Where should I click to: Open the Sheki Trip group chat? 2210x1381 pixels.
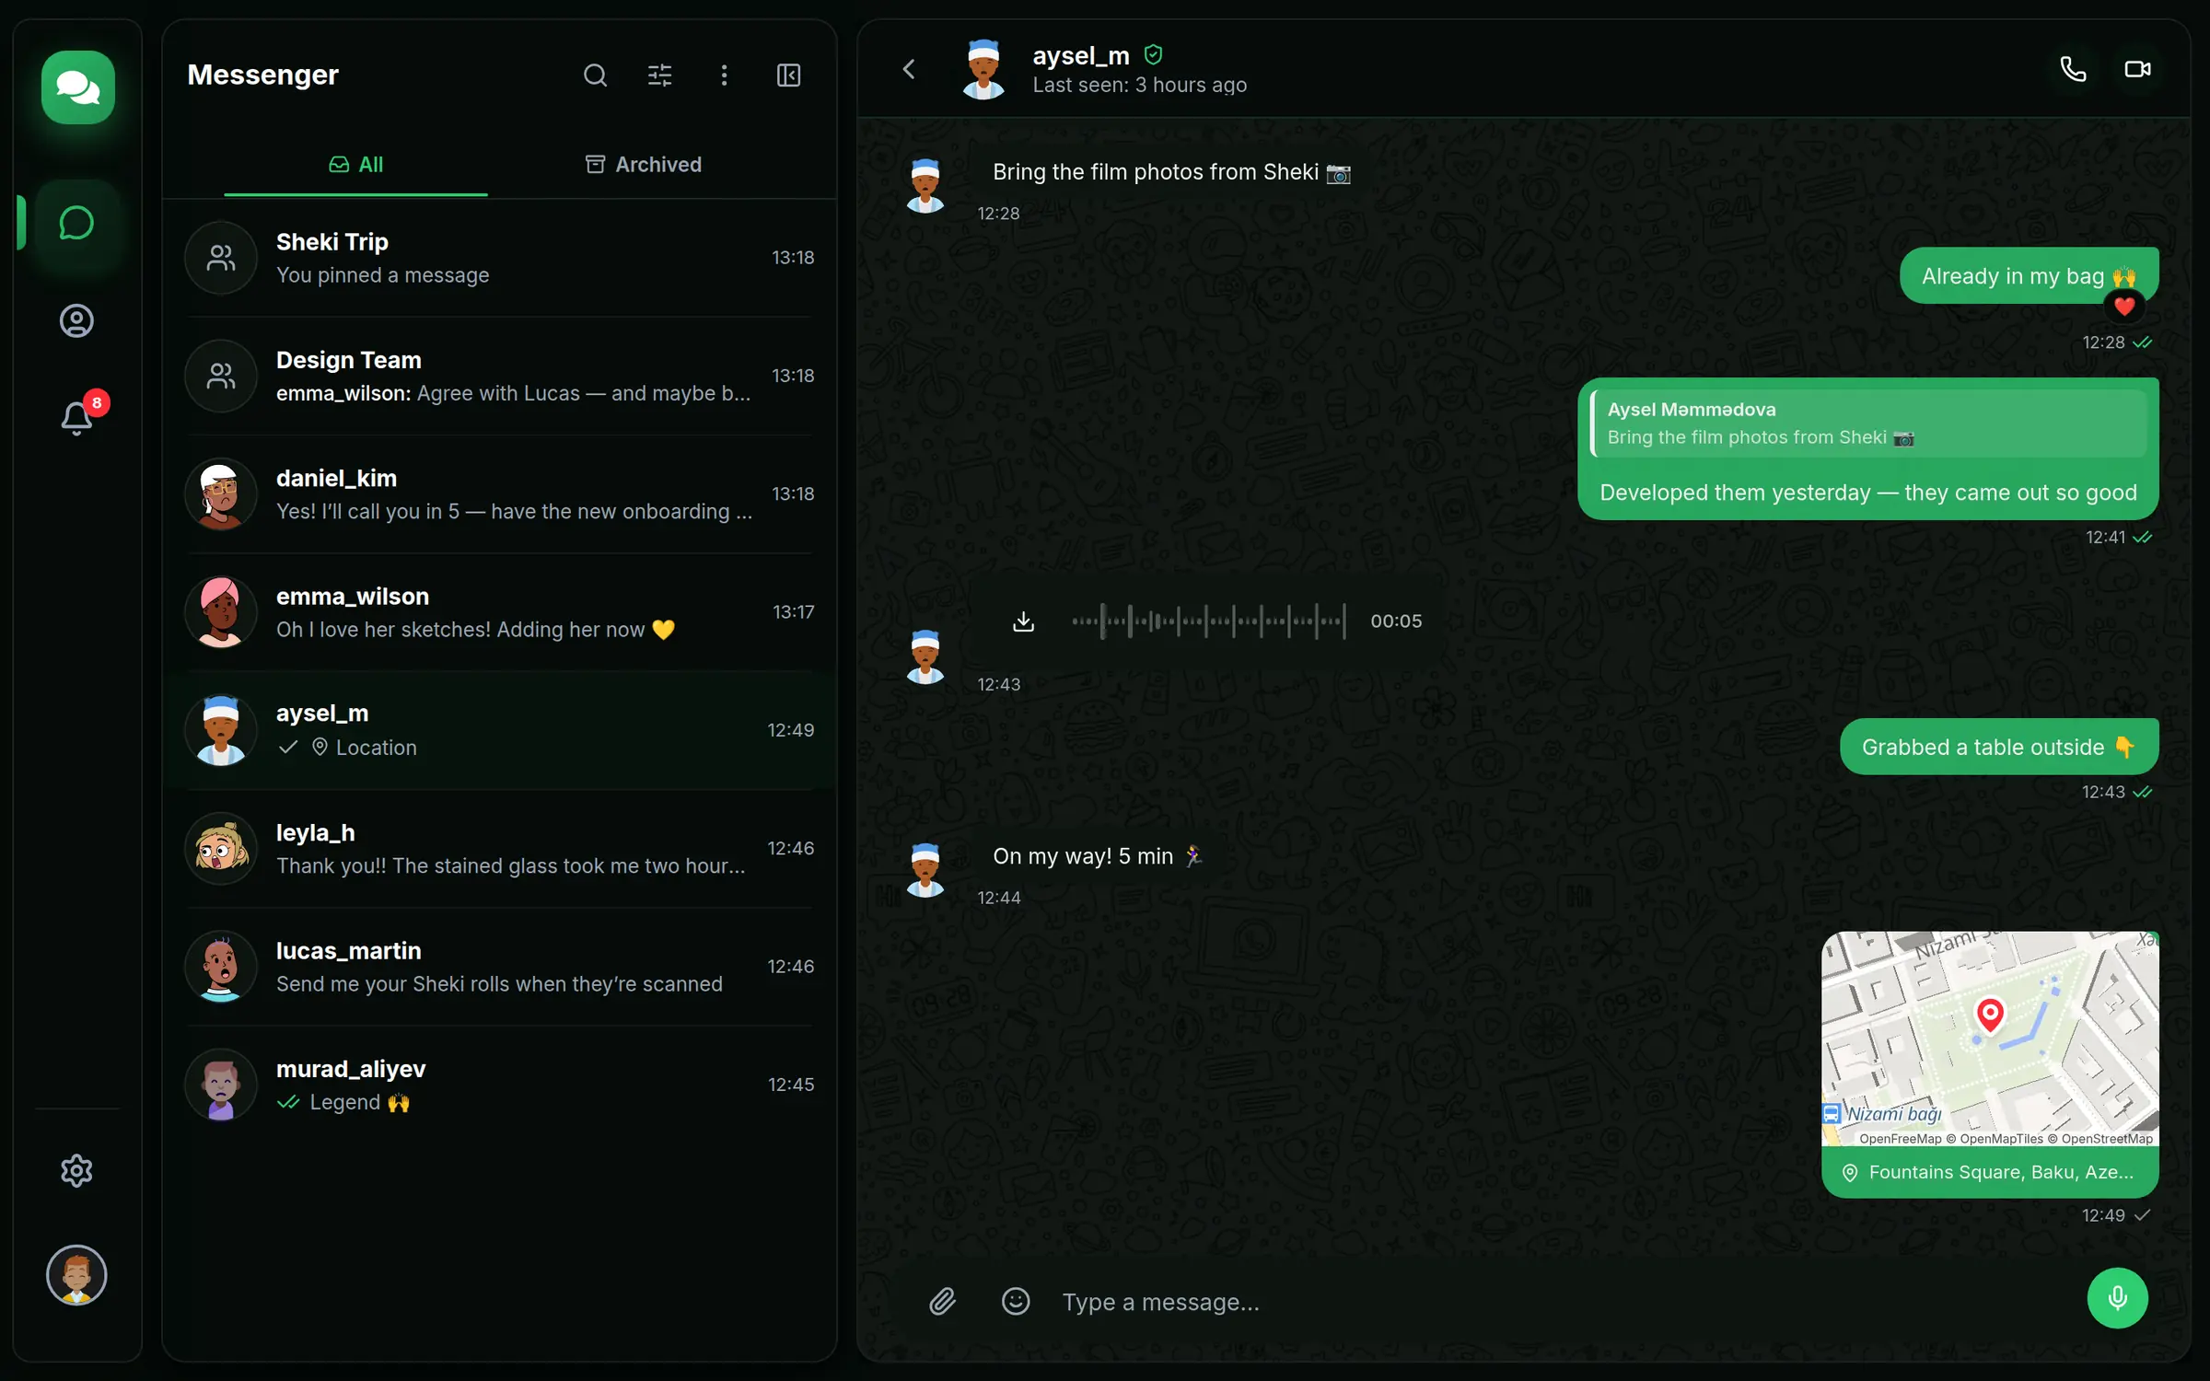[499, 258]
